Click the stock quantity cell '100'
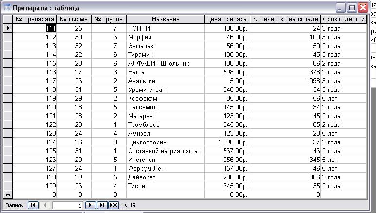Image resolution: width=376 pixels, height=213 pixels. click(x=285, y=37)
